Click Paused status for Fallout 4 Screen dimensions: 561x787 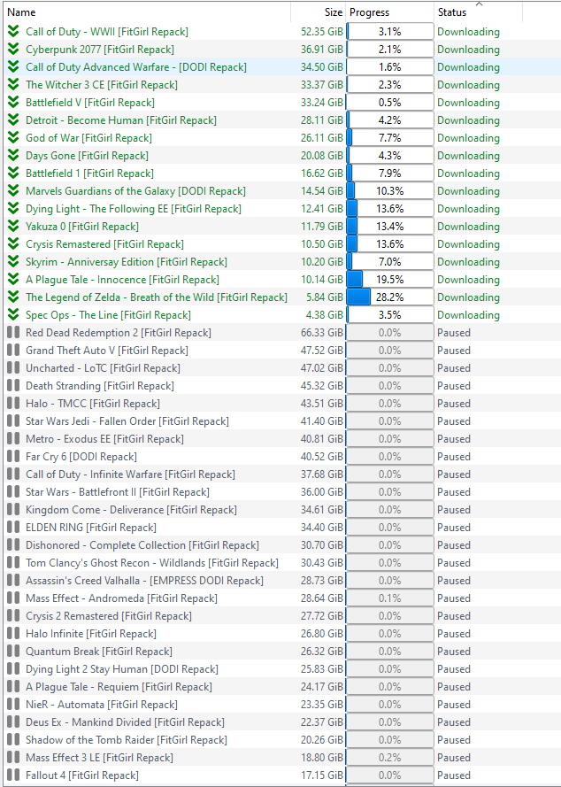pyautogui.click(x=454, y=775)
